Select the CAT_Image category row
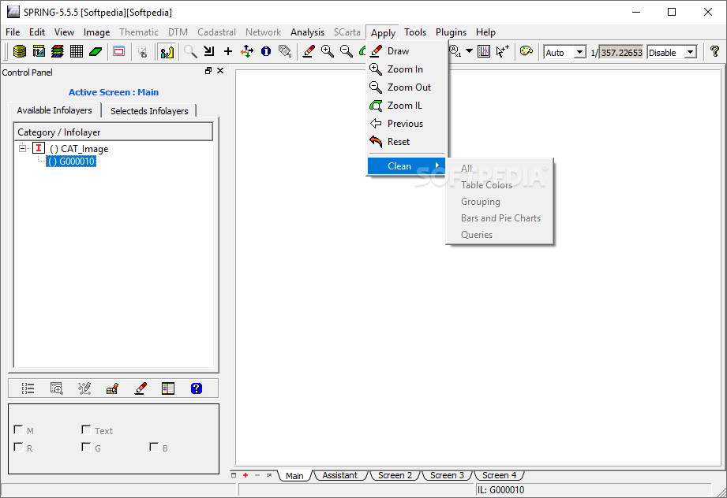 (79, 149)
